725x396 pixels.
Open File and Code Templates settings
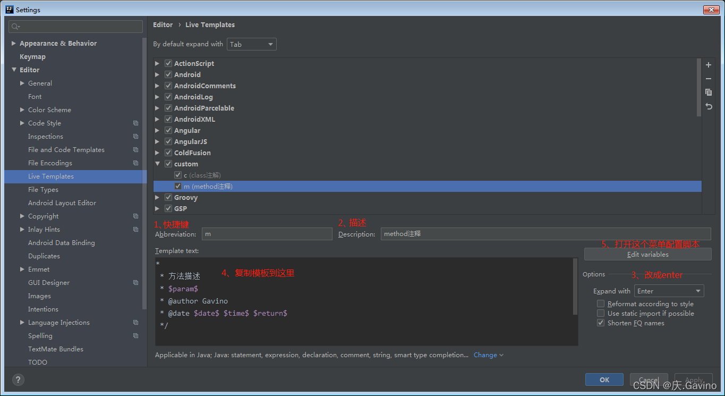pyautogui.click(x=66, y=149)
